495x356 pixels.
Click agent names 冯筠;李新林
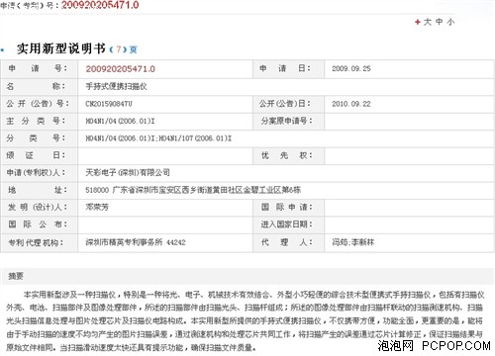pos(352,242)
